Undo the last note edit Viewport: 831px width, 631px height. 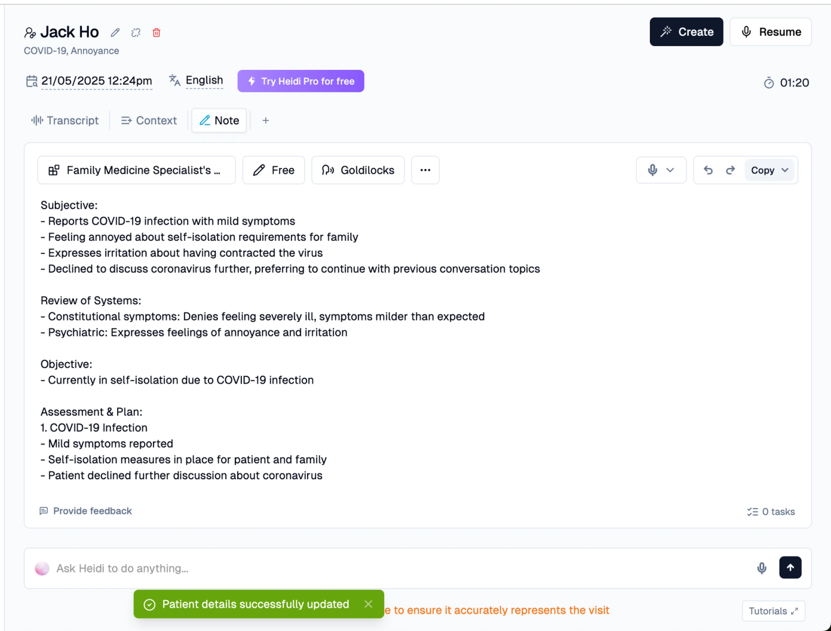tap(708, 170)
